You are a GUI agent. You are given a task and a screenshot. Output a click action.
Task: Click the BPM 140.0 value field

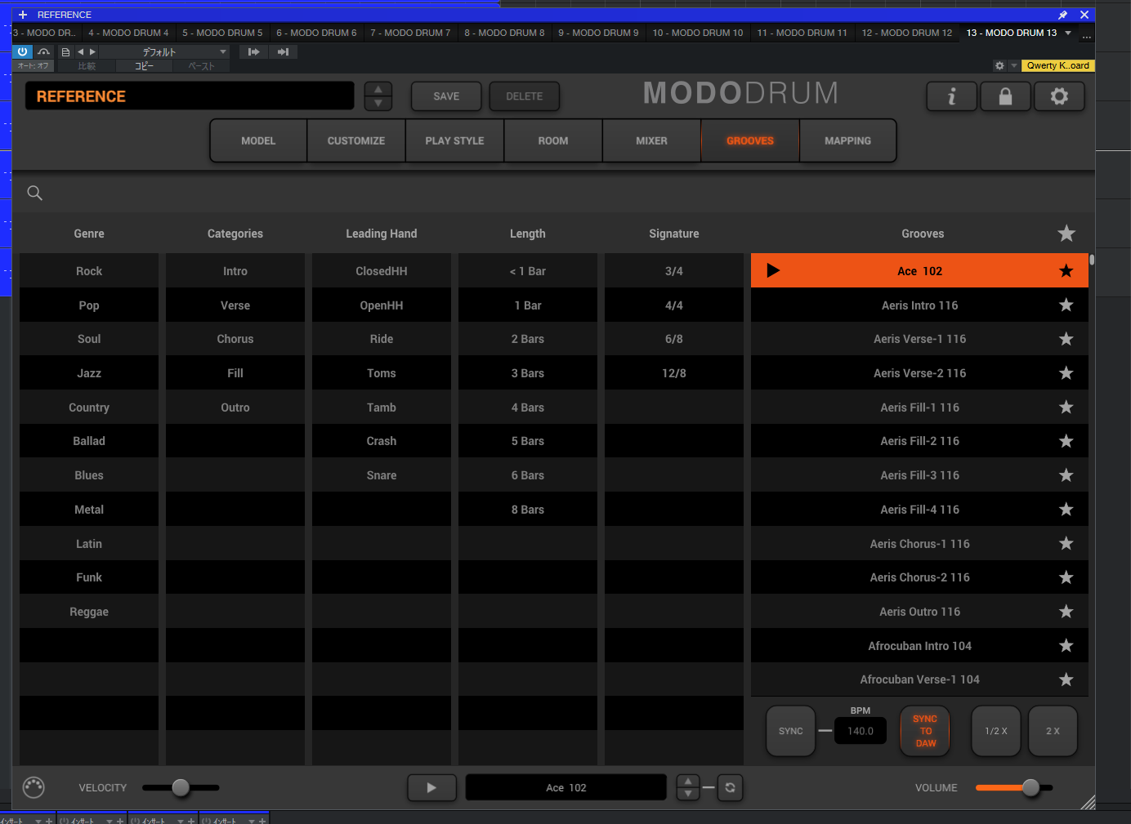[x=861, y=731]
